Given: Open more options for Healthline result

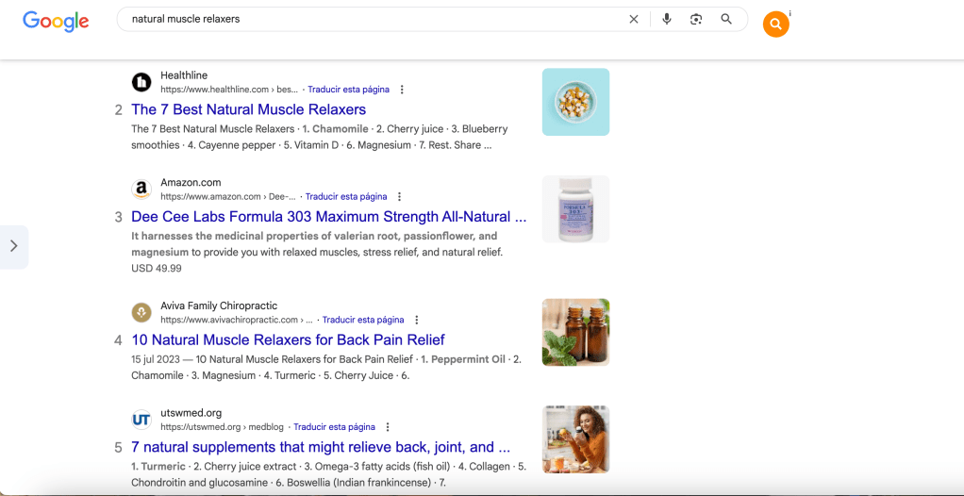Looking at the screenshot, I should (x=402, y=90).
